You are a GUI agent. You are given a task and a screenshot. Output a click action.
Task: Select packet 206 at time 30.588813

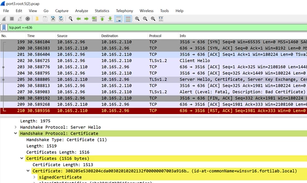153,86
